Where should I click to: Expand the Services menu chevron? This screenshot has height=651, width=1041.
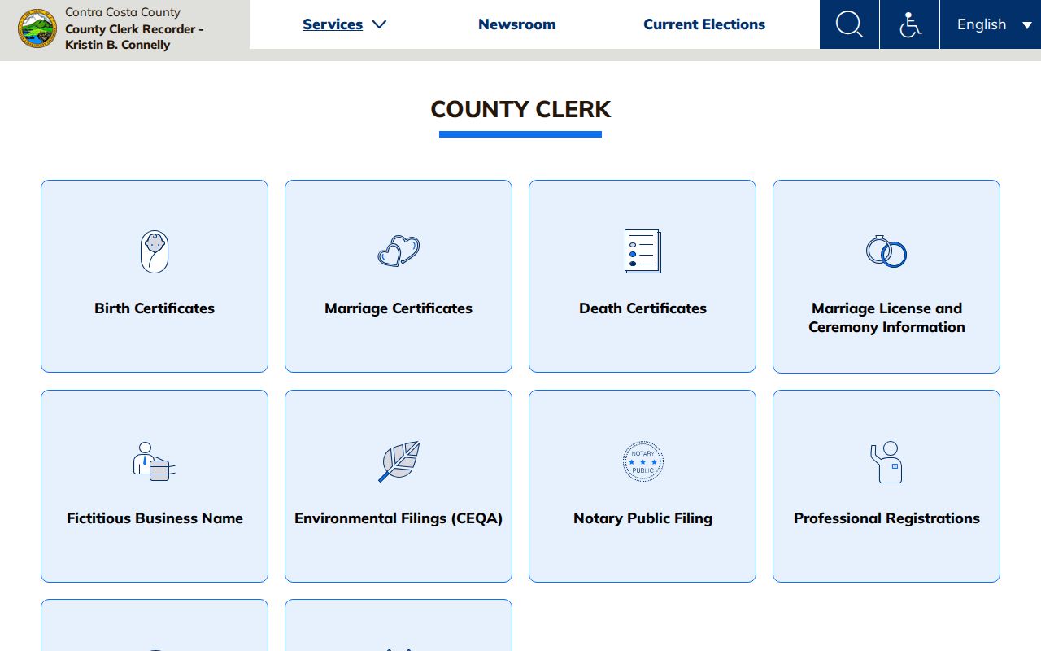coord(379,24)
